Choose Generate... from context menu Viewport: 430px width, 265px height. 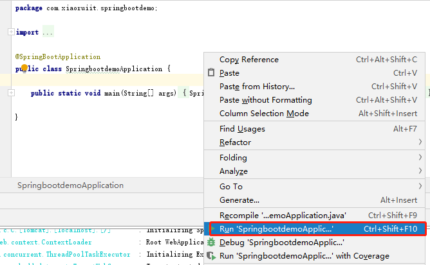[x=315, y=200]
